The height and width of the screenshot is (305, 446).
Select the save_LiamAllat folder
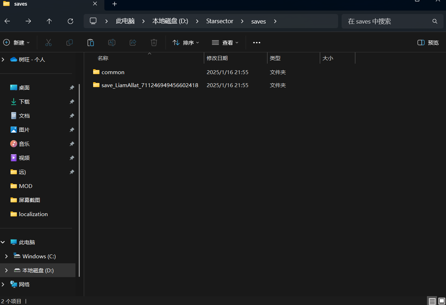tap(150, 85)
